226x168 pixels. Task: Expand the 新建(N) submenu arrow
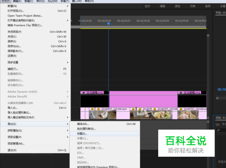68,6
